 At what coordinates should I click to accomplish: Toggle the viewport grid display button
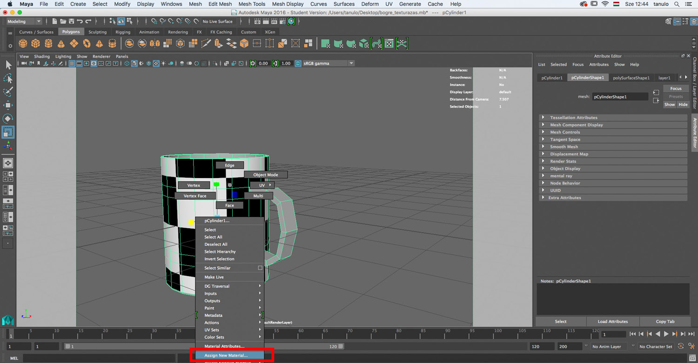(x=72, y=64)
